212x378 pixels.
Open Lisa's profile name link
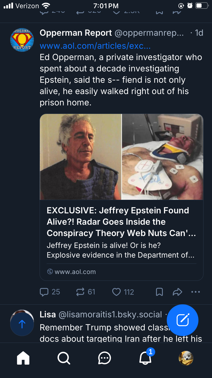(47, 314)
